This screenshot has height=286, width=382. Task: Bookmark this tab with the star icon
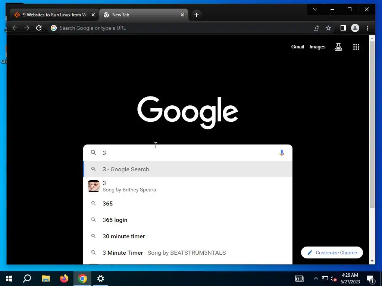coord(328,28)
